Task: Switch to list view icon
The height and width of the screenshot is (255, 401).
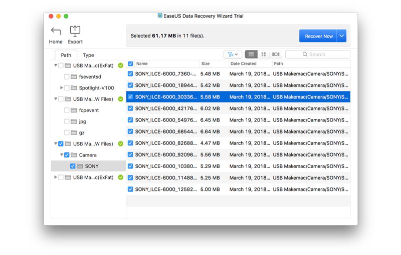Action: click(251, 54)
